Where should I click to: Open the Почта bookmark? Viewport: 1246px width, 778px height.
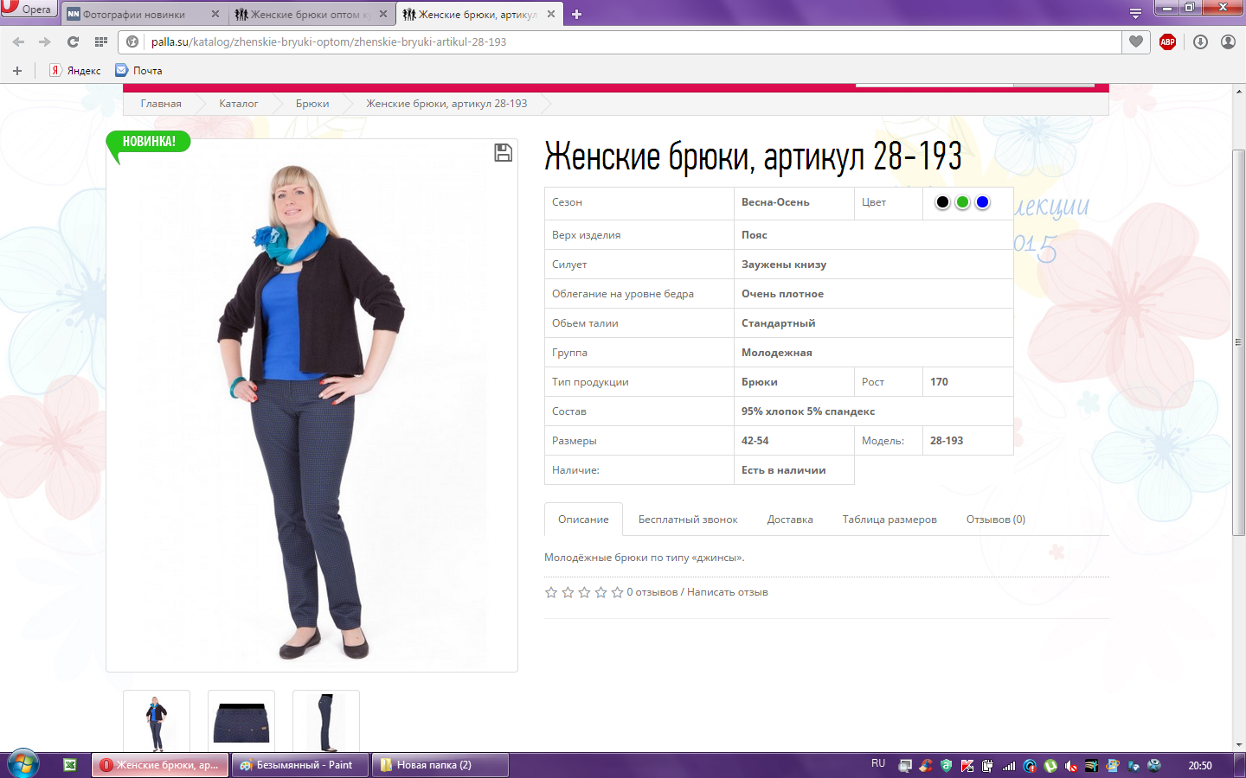(x=139, y=71)
